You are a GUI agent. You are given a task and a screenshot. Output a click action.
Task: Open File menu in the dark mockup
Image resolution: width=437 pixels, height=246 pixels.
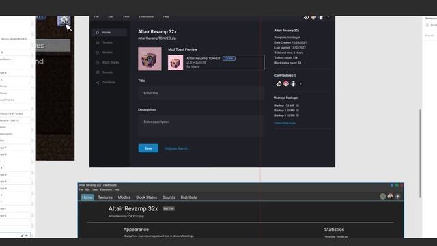pos(96,16)
